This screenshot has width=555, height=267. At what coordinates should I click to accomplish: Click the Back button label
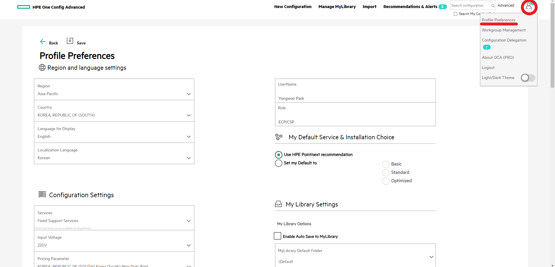(53, 43)
